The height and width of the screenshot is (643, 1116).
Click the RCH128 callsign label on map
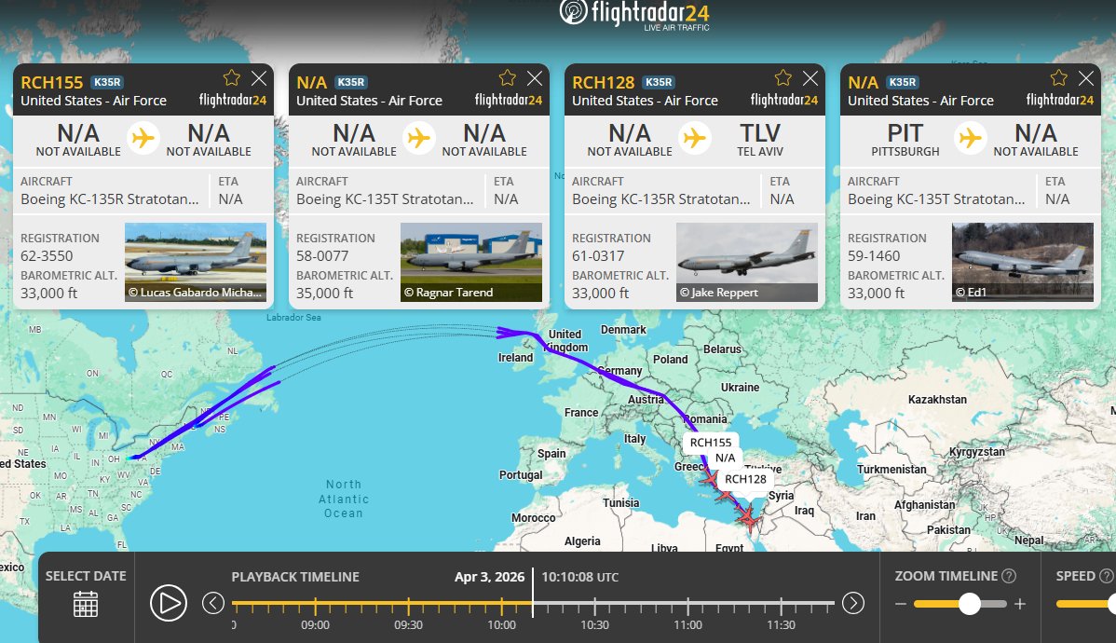click(745, 479)
